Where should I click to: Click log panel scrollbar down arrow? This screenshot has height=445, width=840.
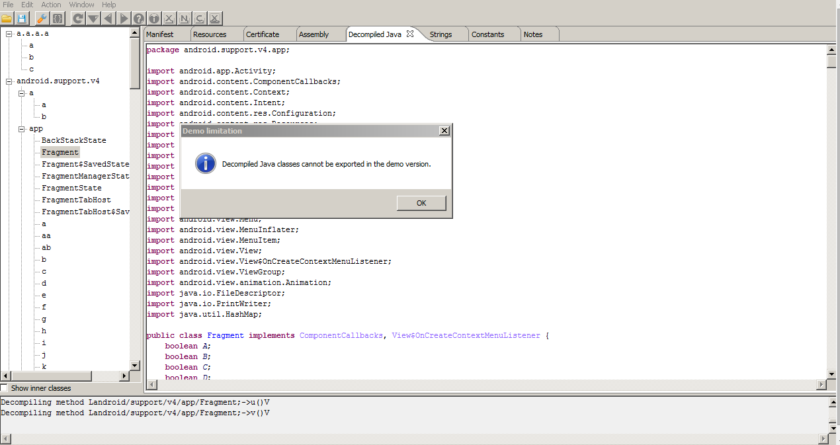pos(832,428)
